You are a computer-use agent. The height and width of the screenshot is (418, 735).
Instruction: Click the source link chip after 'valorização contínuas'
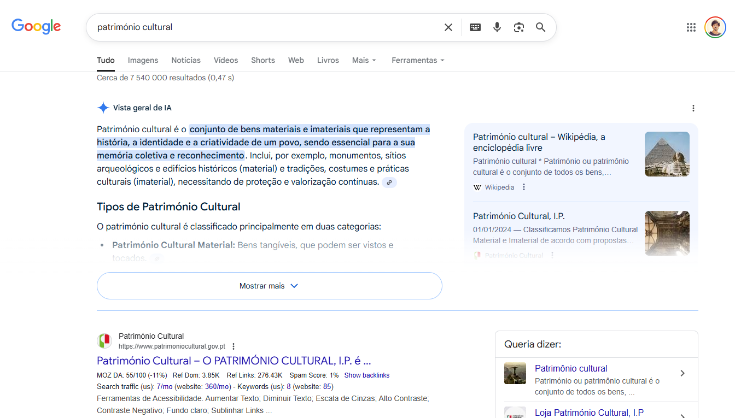(x=389, y=182)
